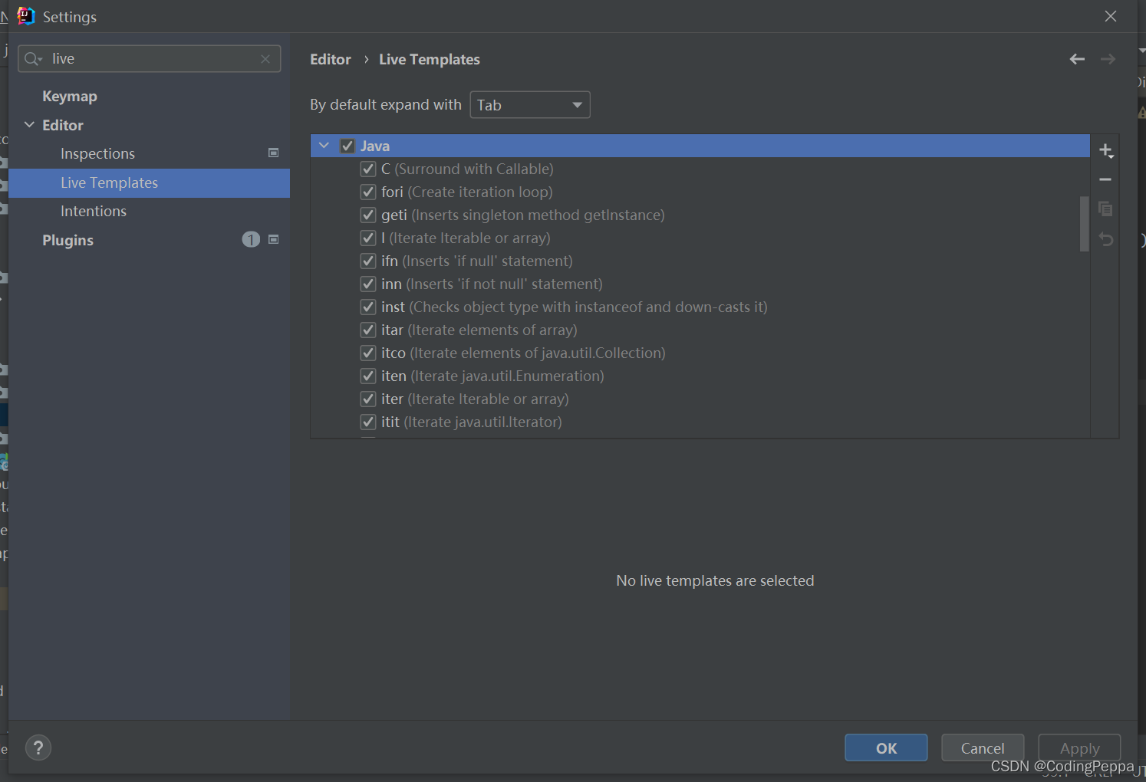
Task: Disable the ifn template checkbox
Action: [x=368, y=261]
